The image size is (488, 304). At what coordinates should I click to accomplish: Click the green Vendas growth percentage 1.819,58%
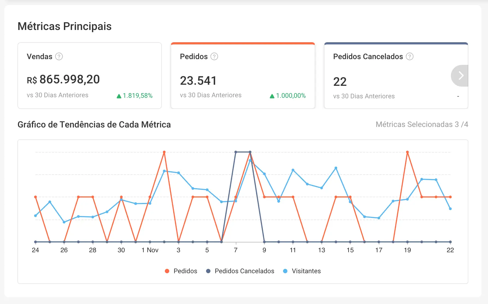(137, 96)
